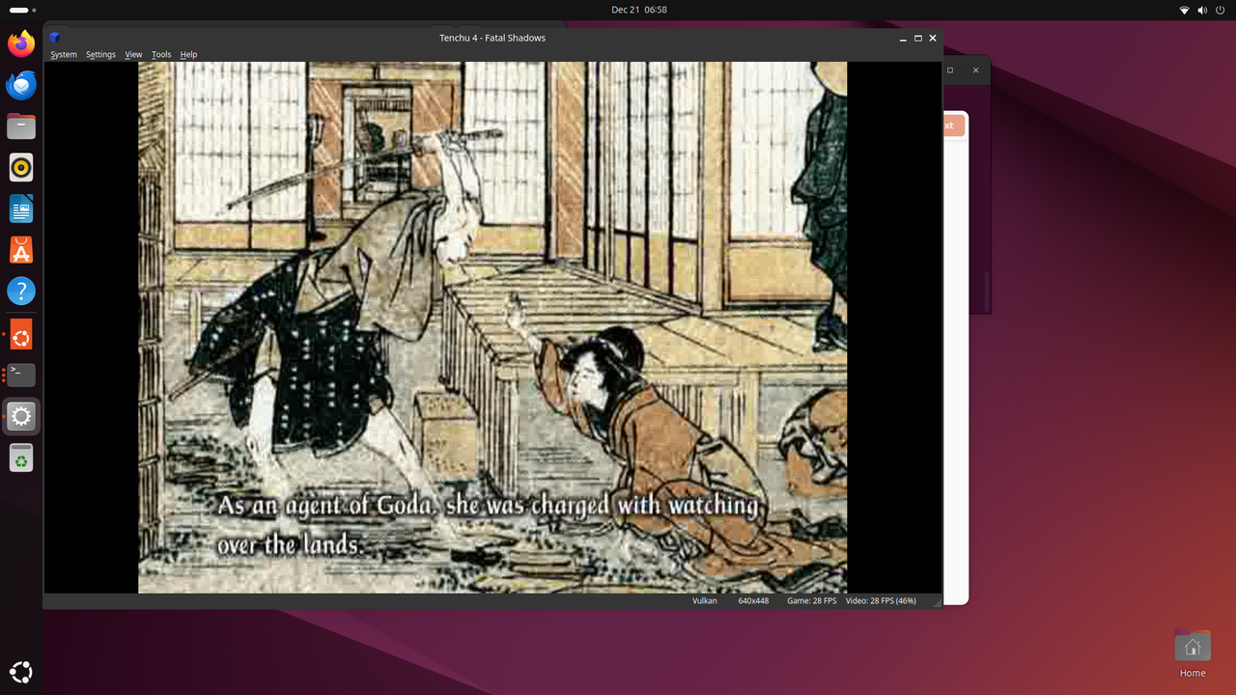Click the Video: 28 FPS (46%) status entry
This screenshot has width=1236, height=695.
click(881, 600)
